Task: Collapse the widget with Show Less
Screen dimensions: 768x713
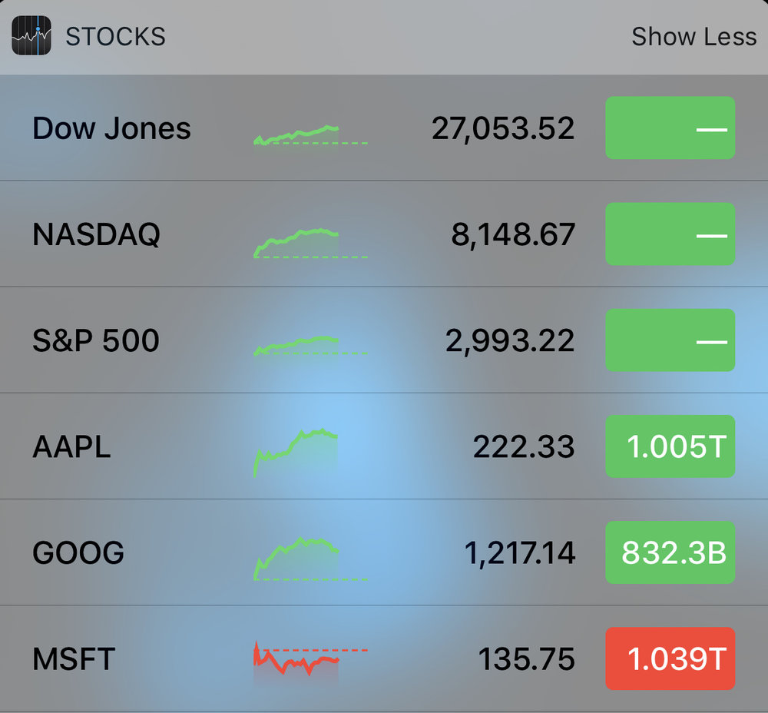Action: (694, 36)
